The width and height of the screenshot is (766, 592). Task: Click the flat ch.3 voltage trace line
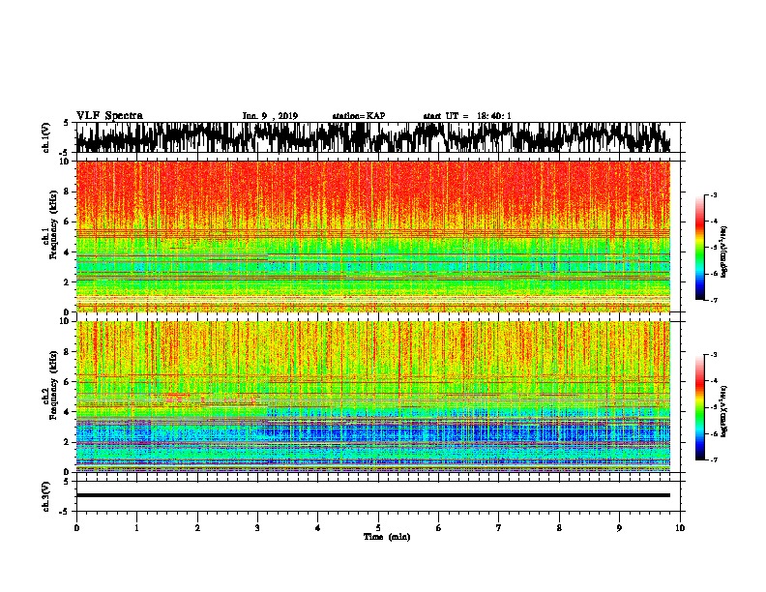click(x=372, y=495)
